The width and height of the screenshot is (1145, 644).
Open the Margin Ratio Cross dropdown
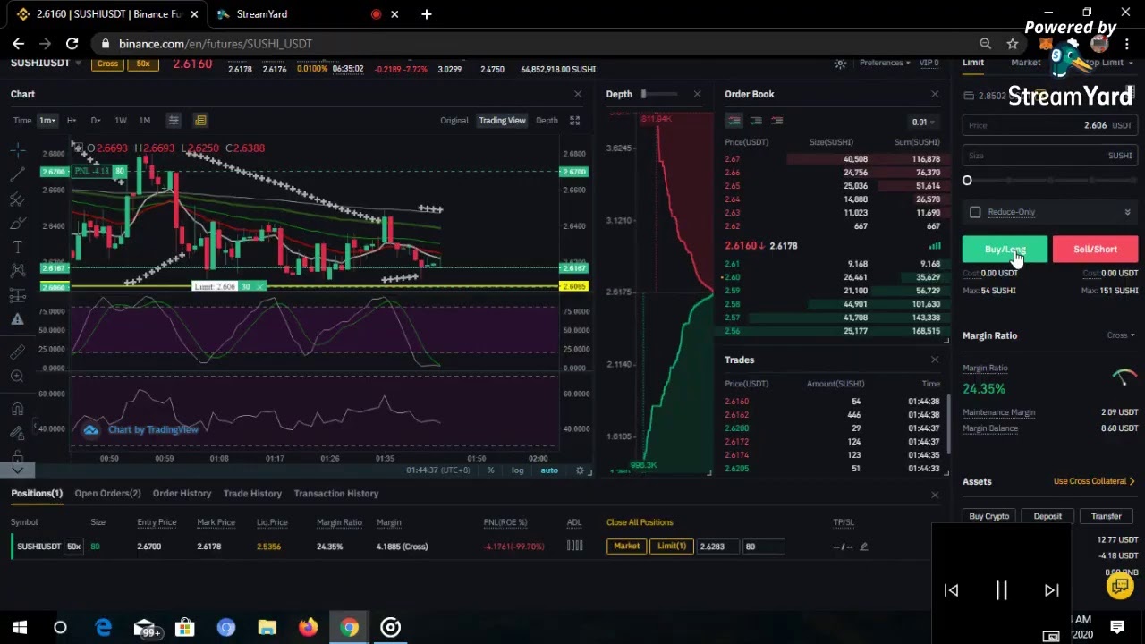pos(1121,335)
